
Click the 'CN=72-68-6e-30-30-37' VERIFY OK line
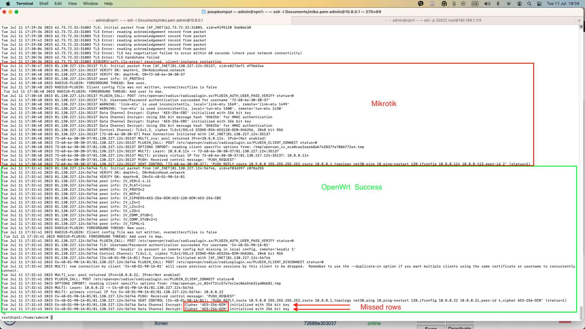point(93,75)
